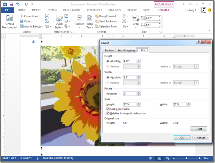The height and width of the screenshot is (163, 215).
Task: Click the Group objects icon
Action: tap(124, 21)
